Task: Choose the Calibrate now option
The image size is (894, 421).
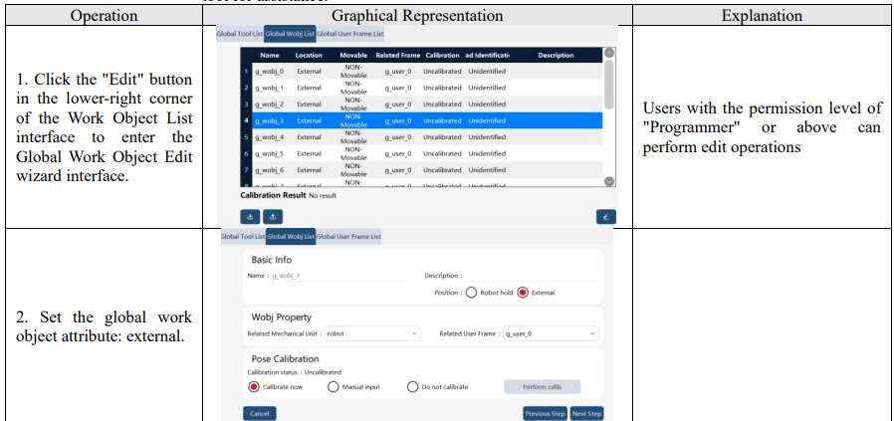Action: [254, 387]
